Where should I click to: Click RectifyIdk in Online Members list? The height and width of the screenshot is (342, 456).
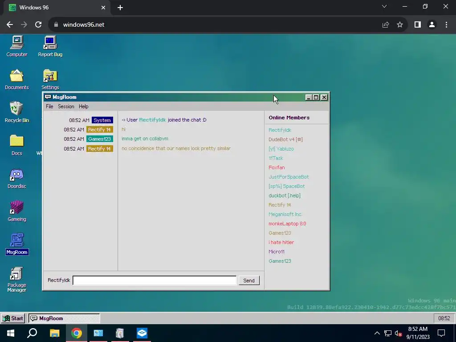(x=280, y=130)
